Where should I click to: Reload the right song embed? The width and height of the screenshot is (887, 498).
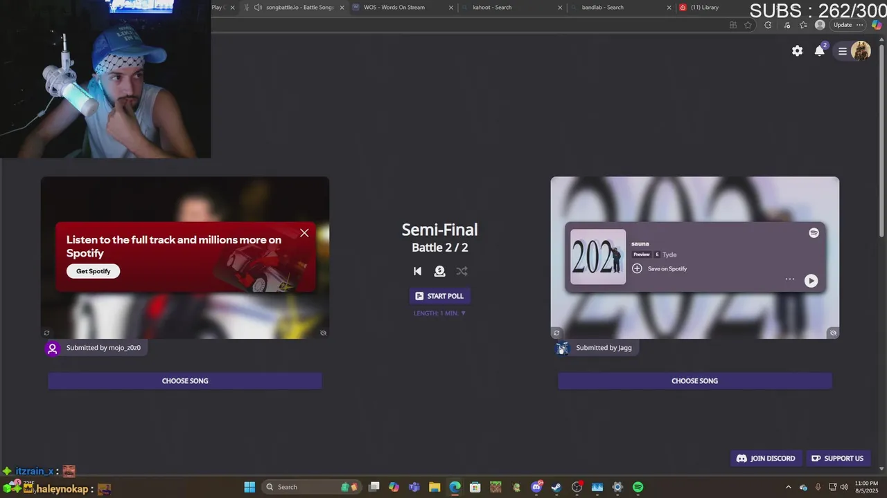coord(556,333)
